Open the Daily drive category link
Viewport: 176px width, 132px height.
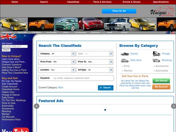click(136, 60)
